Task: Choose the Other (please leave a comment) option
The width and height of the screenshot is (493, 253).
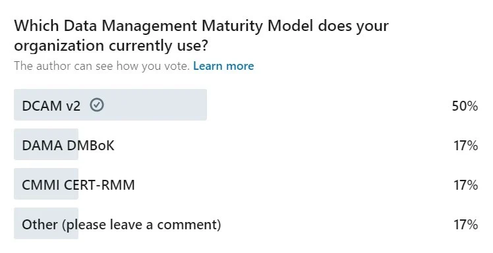Action: (121, 225)
